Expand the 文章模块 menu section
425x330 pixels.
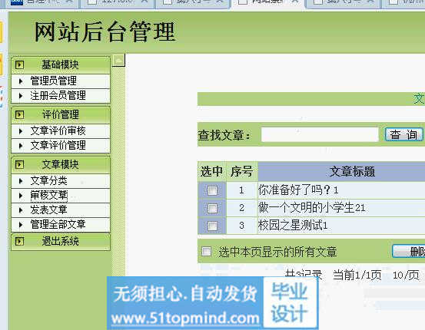click(61, 164)
